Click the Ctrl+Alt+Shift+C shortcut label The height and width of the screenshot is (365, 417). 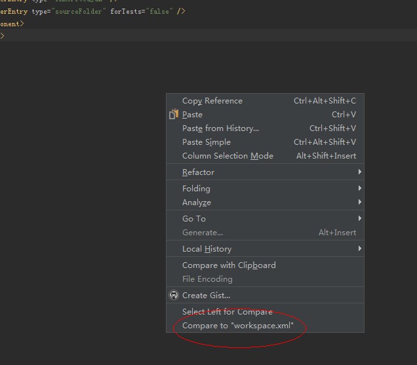[325, 101]
